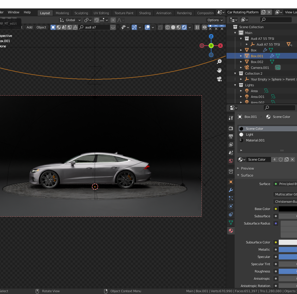The width and height of the screenshot is (297, 294).
Task: Open World Properties globe icon
Action: 231,161
